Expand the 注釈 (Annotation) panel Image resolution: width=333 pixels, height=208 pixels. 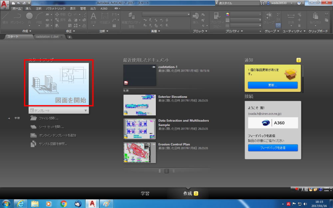(x=104, y=31)
